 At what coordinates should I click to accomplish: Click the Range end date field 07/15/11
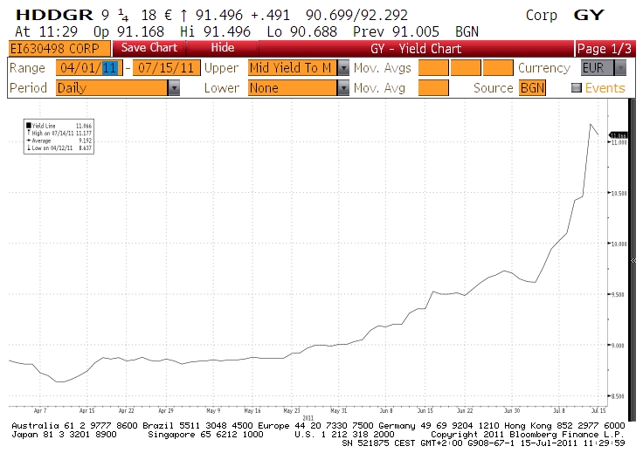[x=167, y=68]
